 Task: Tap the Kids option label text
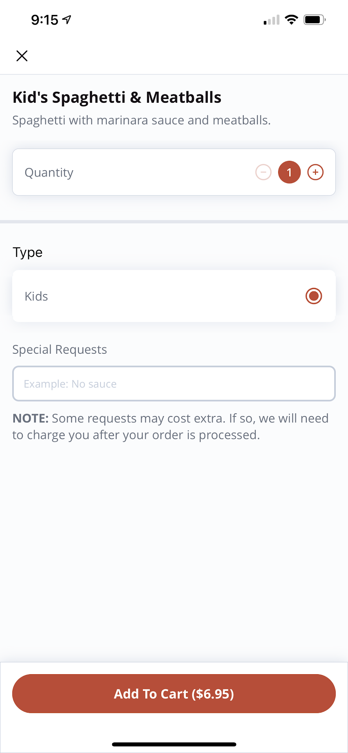pyautogui.click(x=36, y=296)
